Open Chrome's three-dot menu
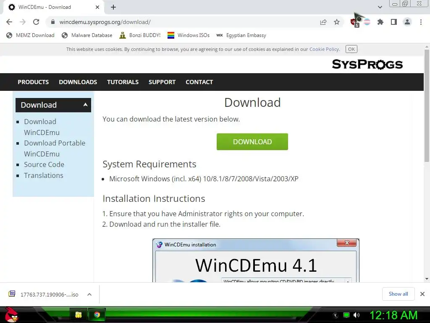The width and height of the screenshot is (430, 323). pos(421,22)
